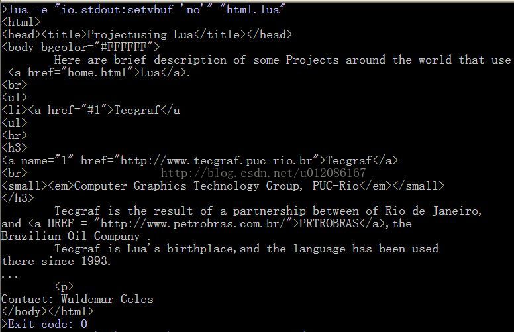Click the opening html tag line
The image size is (514, 332).
click(x=21, y=22)
